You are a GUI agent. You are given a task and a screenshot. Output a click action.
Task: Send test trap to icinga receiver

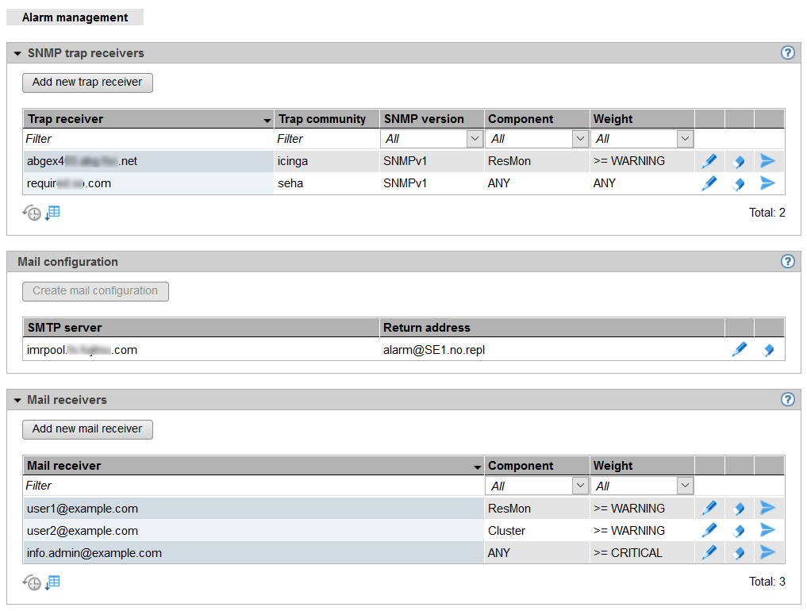[x=767, y=161]
